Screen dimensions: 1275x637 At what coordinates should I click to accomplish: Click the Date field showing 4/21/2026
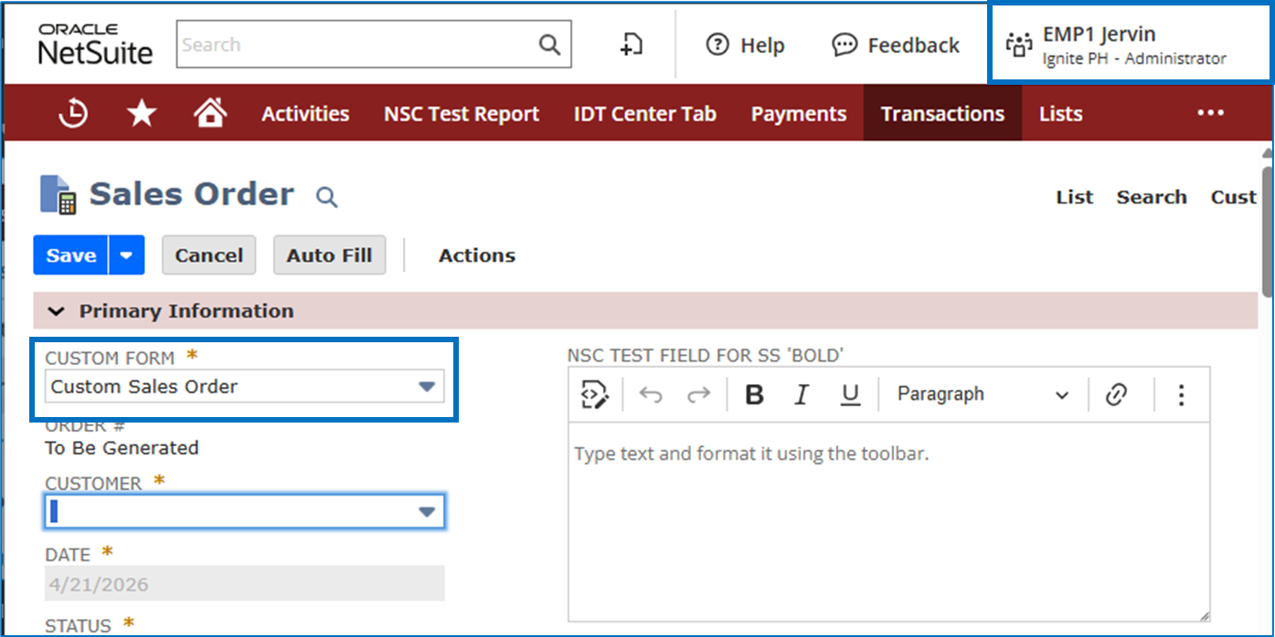(244, 584)
